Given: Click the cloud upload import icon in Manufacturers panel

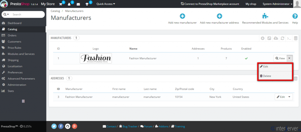Looking at the screenshot, I should click(276, 38).
